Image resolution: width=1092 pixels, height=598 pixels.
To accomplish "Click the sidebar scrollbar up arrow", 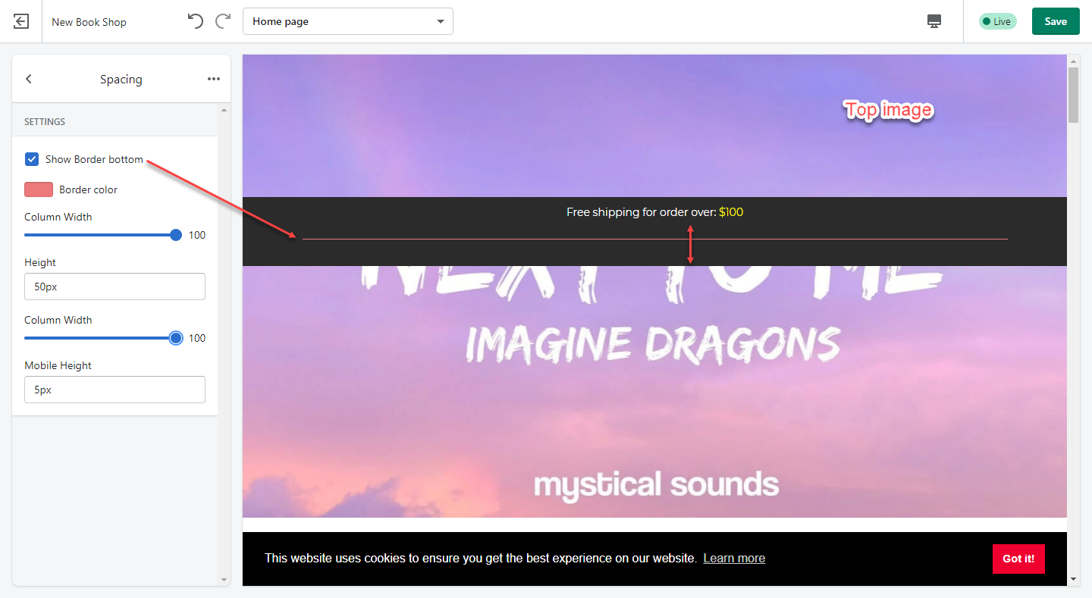I will click(x=224, y=110).
